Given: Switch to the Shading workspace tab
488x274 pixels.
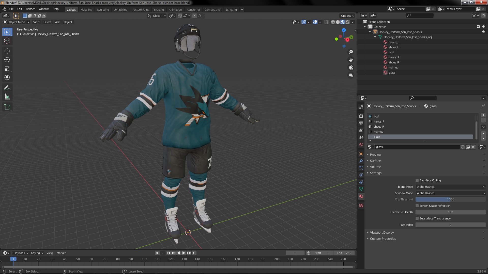Looking at the screenshot, I should coord(159,10).
